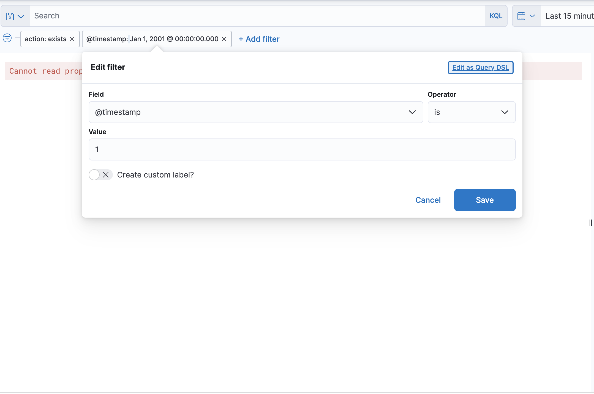Cancel the filter edit
The width and height of the screenshot is (594, 394).
pos(428,200)
